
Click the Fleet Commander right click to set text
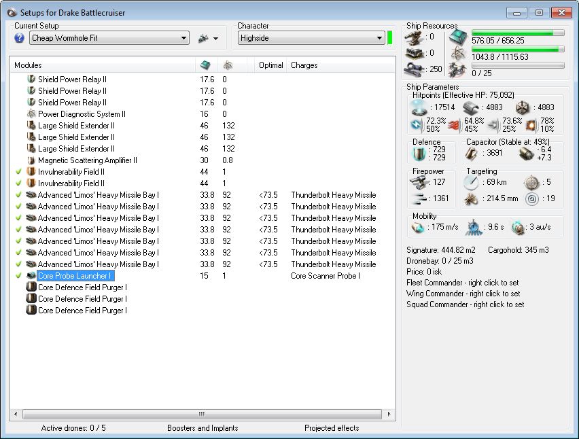(x=462, y=283)
